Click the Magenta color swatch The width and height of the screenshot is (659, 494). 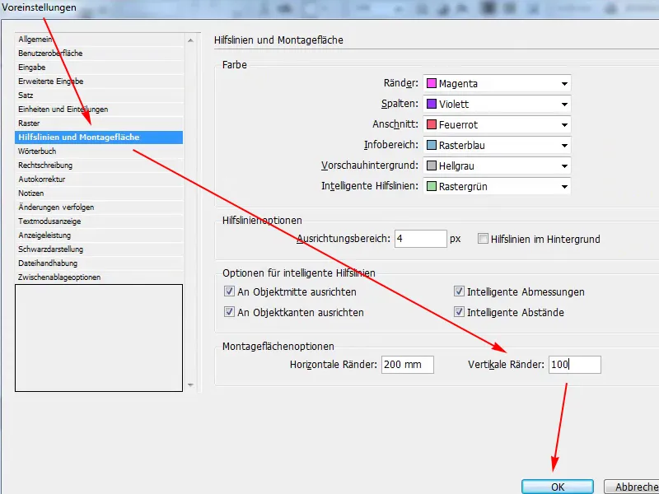(x=432, y=83)
